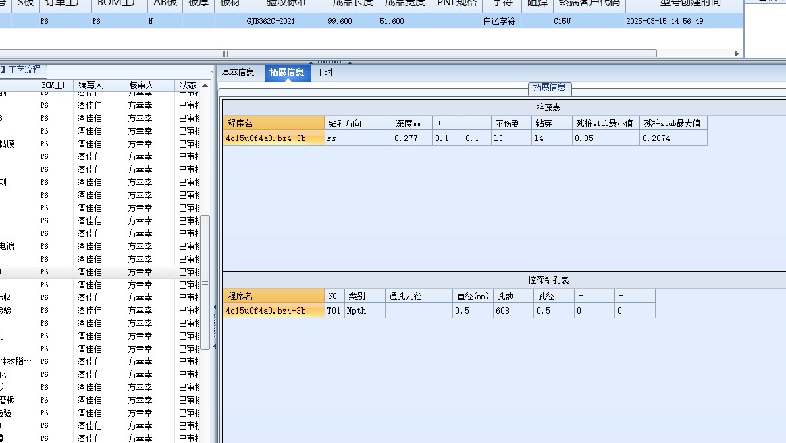Click the left collapse arrow on the horizontal splitter
This screenshot has height=443, width=786.
311,63
